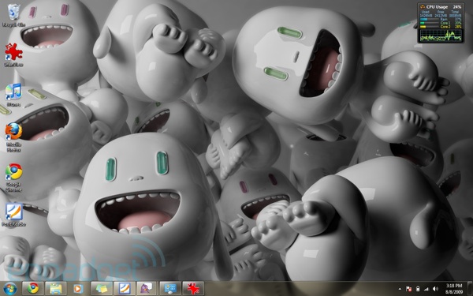Open Windows Explorer from the taskbar
This screenshot has height=296, width=473.
pos(56,288)
